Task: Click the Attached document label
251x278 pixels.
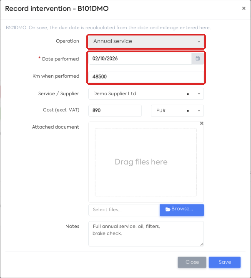Action: click(x=55, y=127)
